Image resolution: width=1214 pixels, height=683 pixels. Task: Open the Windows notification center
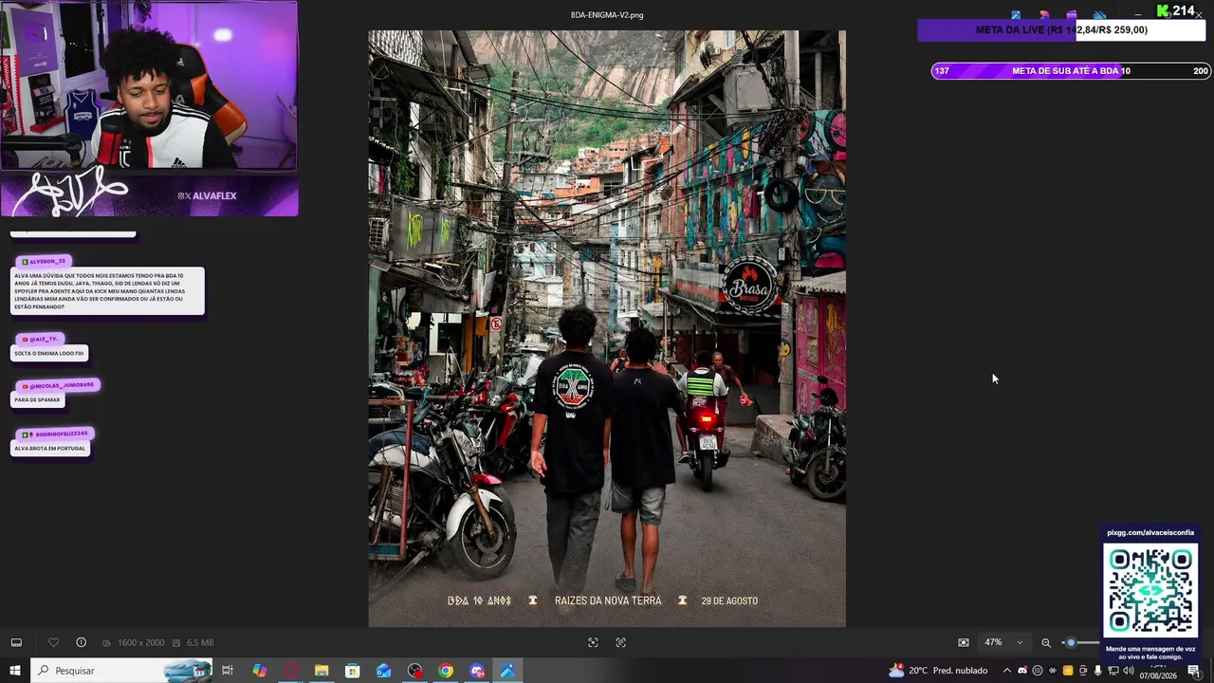1194,671
